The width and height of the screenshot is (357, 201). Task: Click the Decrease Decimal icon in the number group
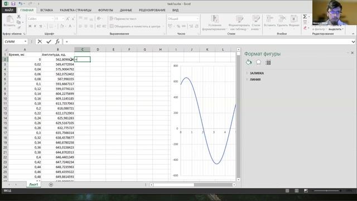197,26
